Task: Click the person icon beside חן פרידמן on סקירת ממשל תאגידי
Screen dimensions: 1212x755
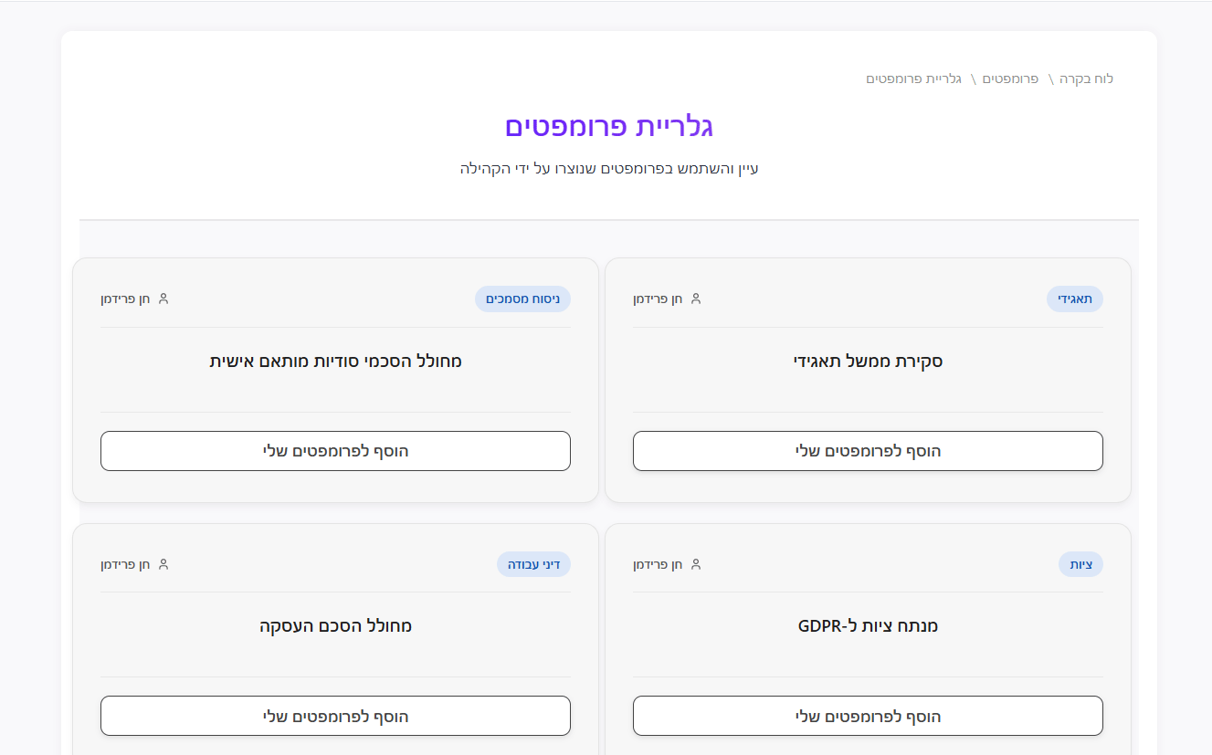Action: [x=695, y=298]
